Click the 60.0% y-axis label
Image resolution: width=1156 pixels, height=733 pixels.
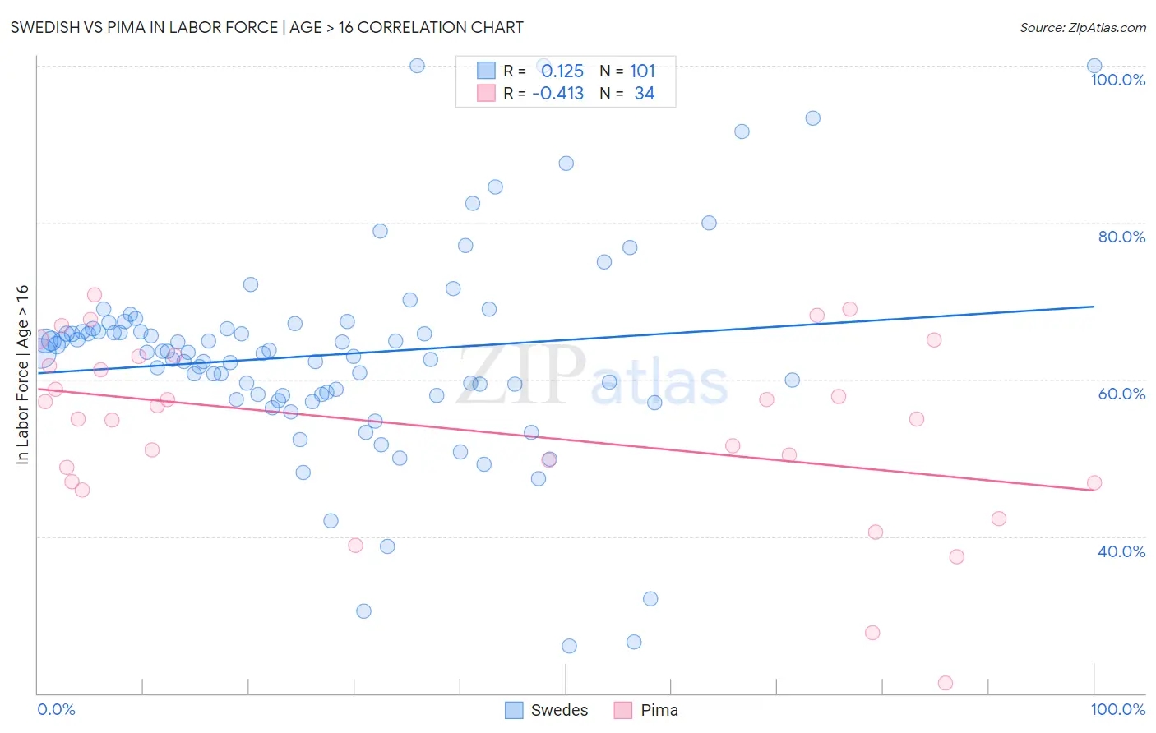pos(1121,394)
